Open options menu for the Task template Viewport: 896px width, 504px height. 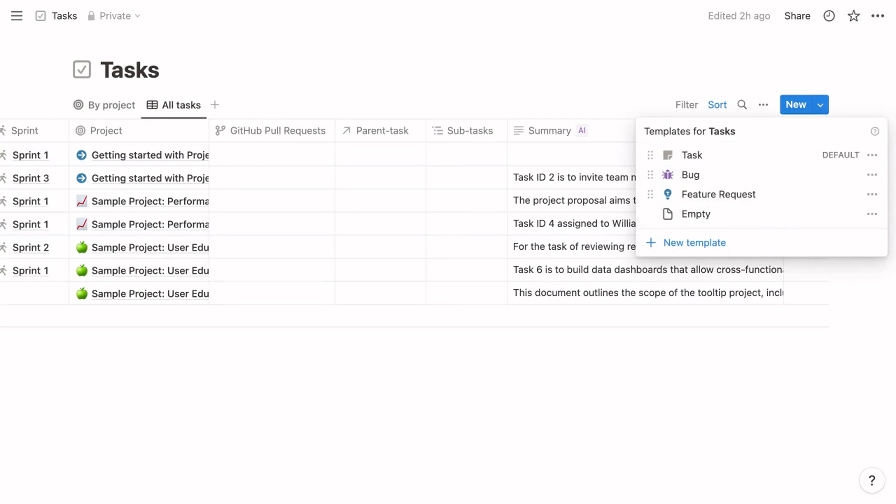(872, 154)
